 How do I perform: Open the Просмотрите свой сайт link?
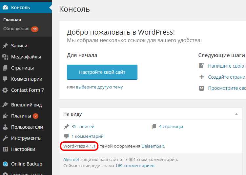click(227, 88)
